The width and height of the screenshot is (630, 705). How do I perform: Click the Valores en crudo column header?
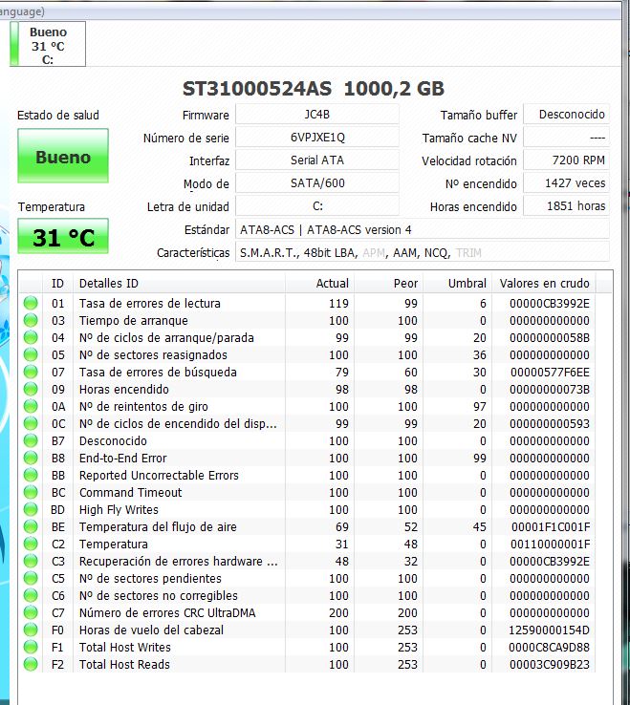pos(544,284)
